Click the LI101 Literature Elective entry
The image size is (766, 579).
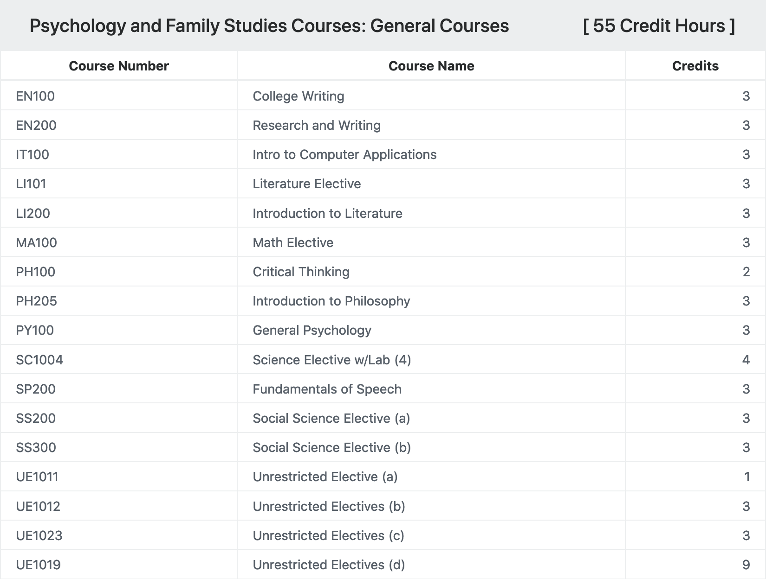click(383, 184)
